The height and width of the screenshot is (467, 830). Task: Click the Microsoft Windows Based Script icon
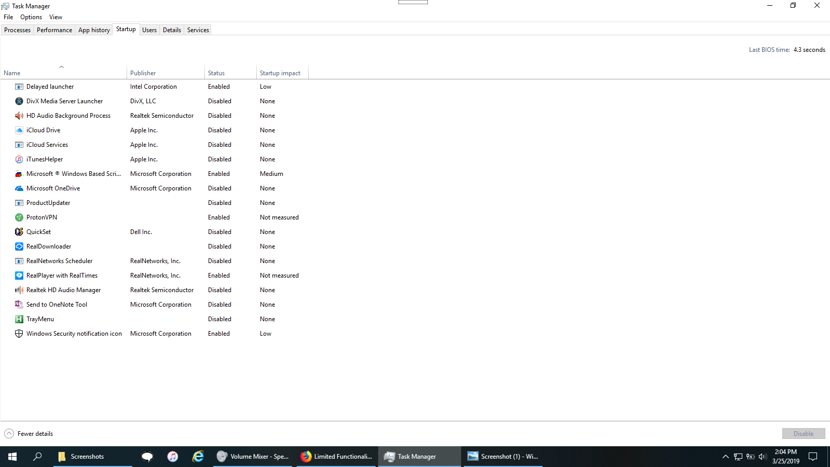click(x=19, y=174)
